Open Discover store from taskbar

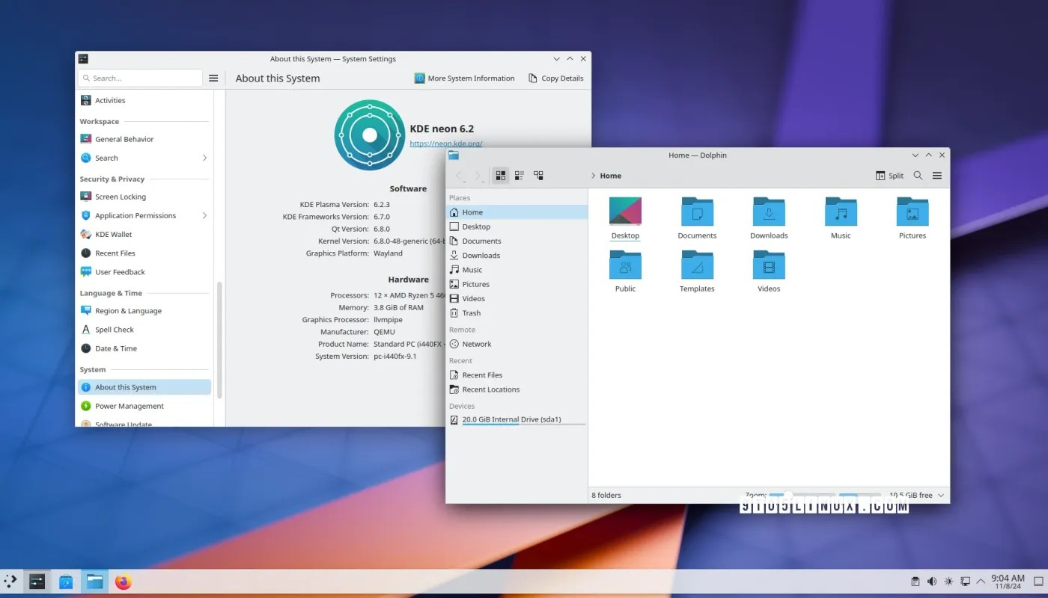66,581
